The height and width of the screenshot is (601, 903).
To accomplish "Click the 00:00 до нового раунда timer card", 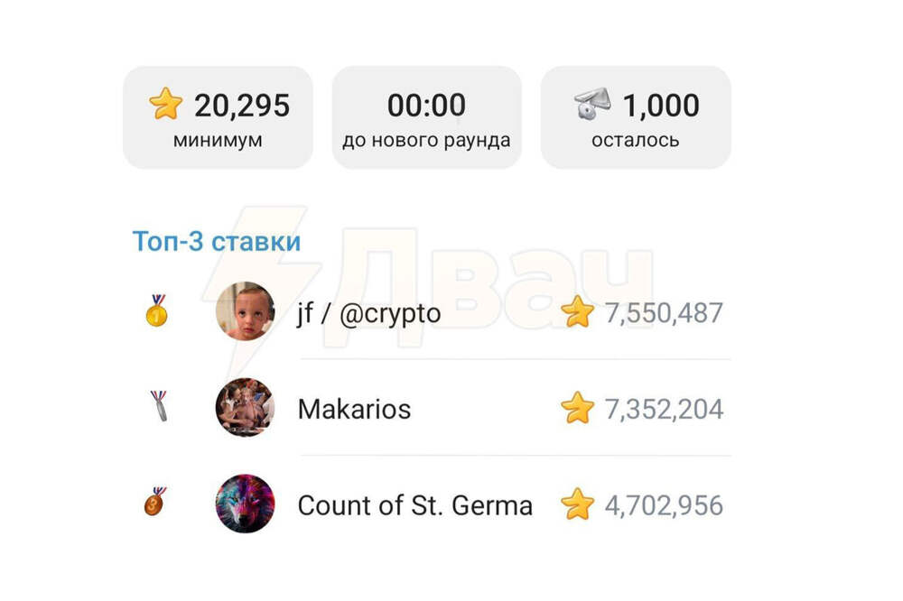I will (426, 117).
